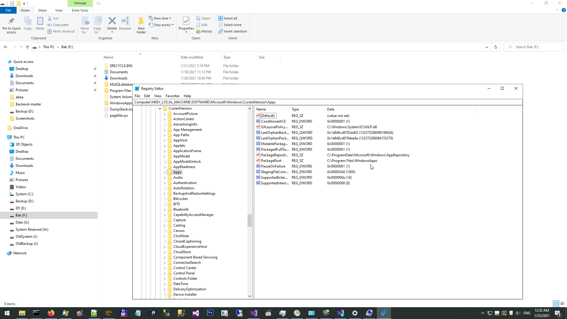Open the PackageRoot registry value
The width and height of the screenshot is (567, 319).
coord(271,161)
